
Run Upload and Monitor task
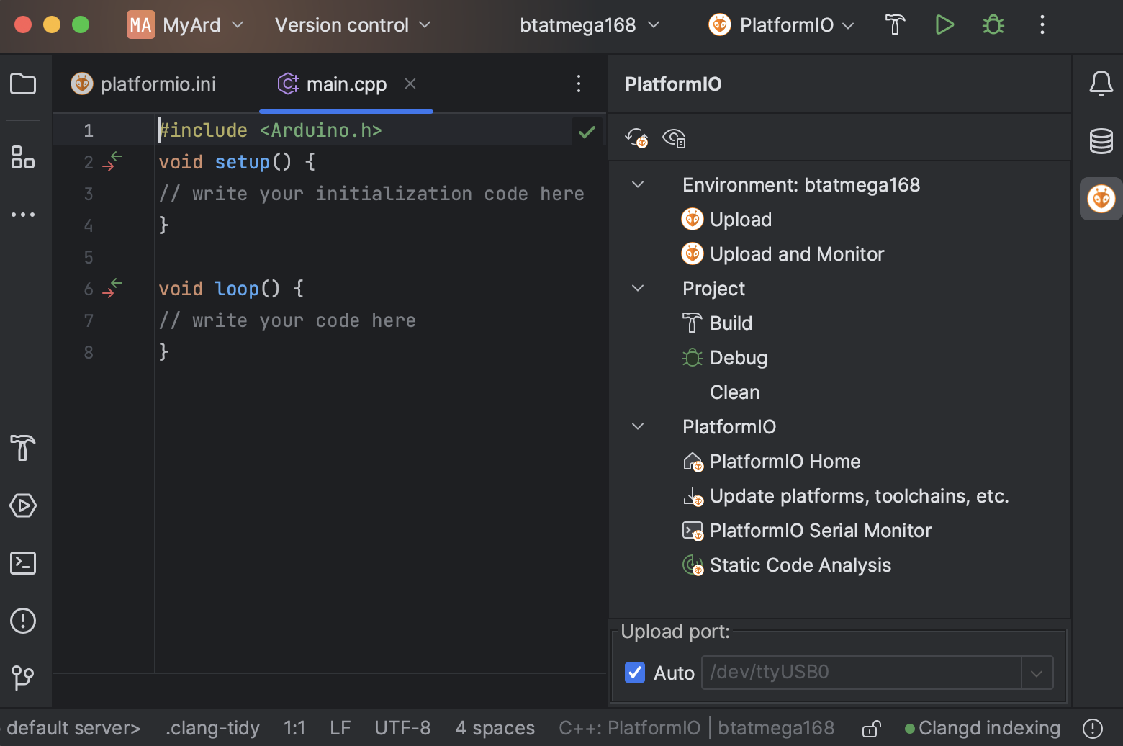coord(783,253)
